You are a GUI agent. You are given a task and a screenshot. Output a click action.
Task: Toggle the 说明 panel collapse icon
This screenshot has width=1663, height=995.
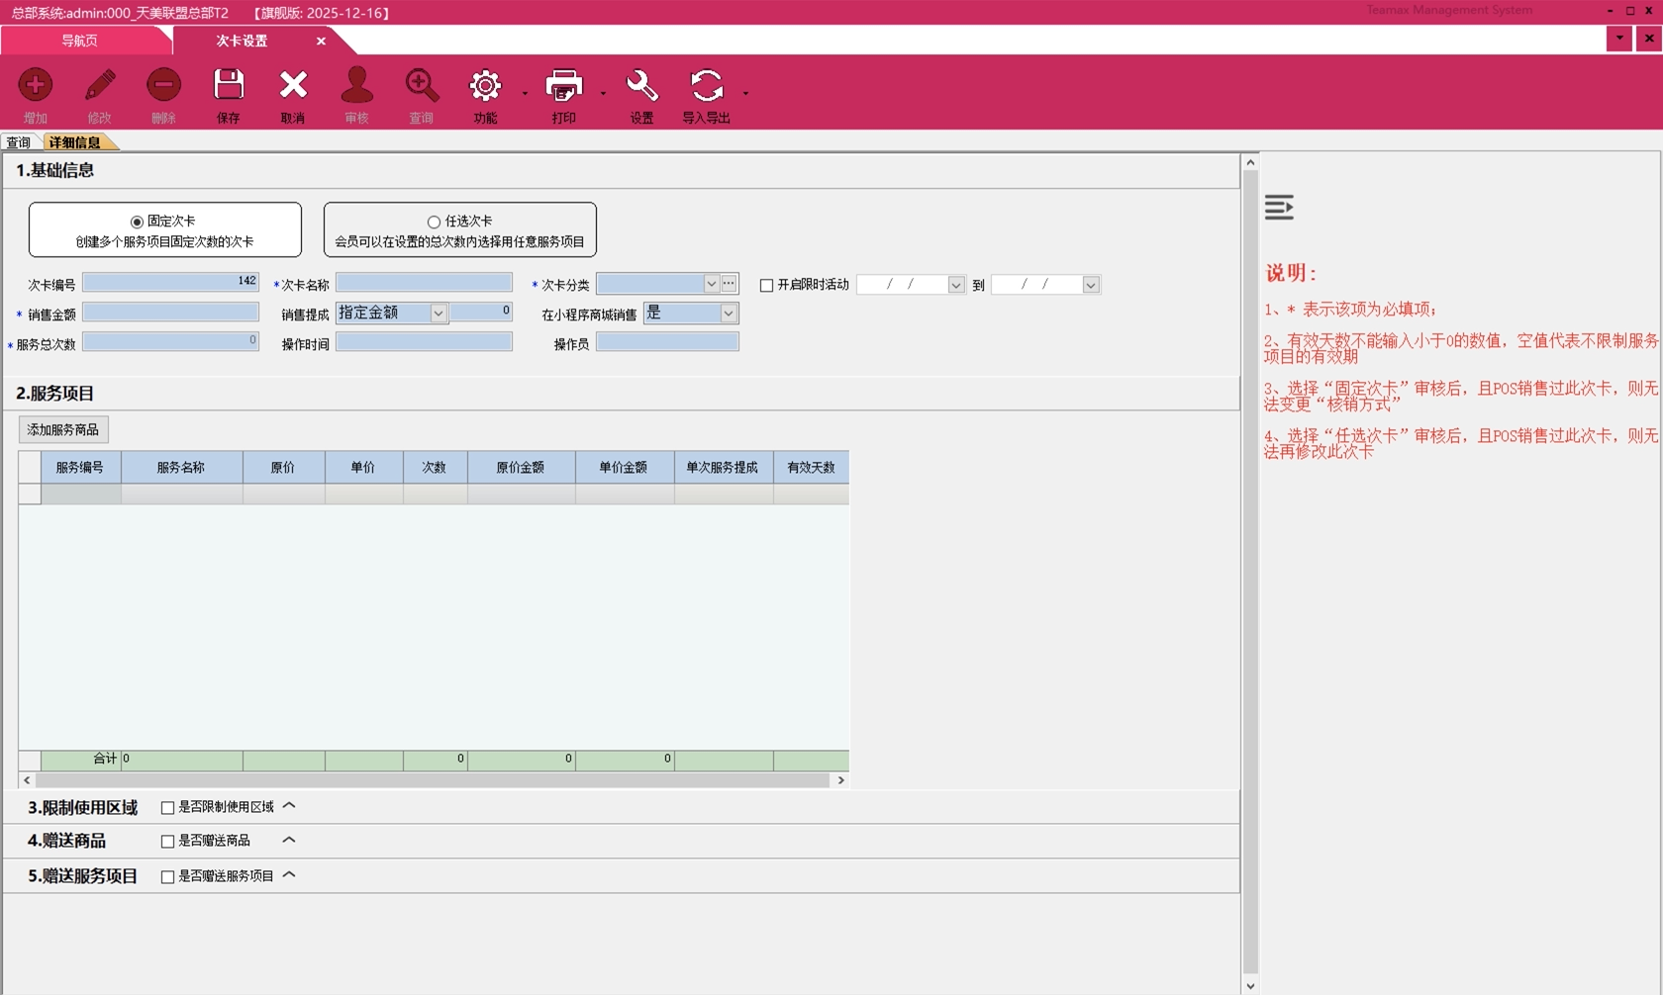point(1279,208)
